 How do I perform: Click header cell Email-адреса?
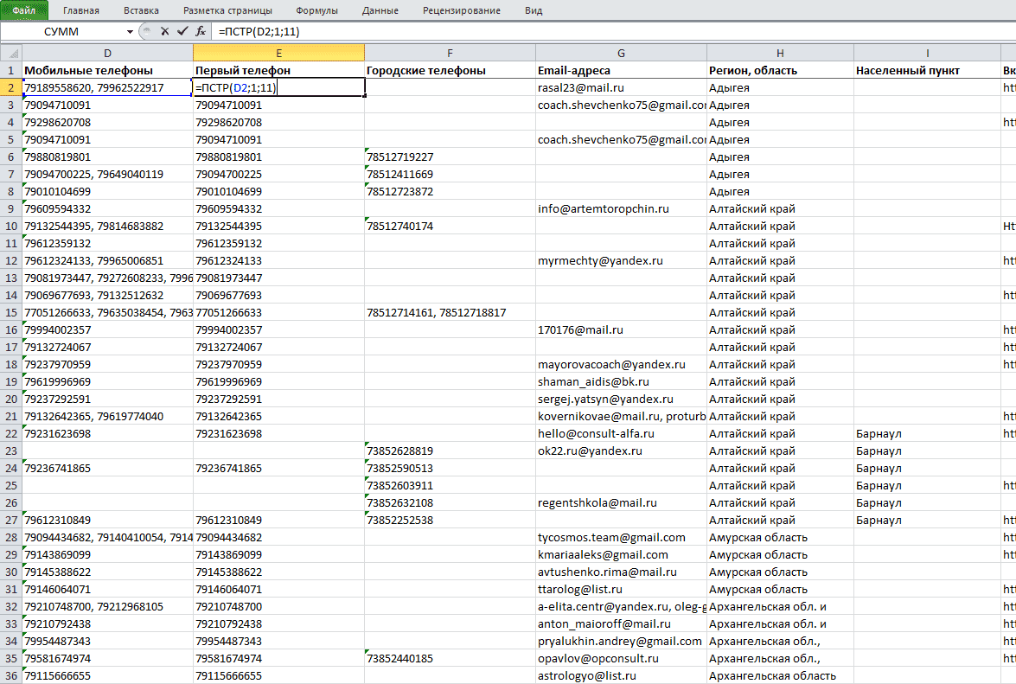tap(621, 71)
